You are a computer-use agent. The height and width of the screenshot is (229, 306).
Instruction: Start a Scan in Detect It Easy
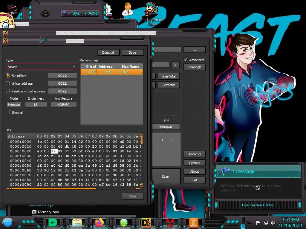pyautogui.click(x=166, y=177)
